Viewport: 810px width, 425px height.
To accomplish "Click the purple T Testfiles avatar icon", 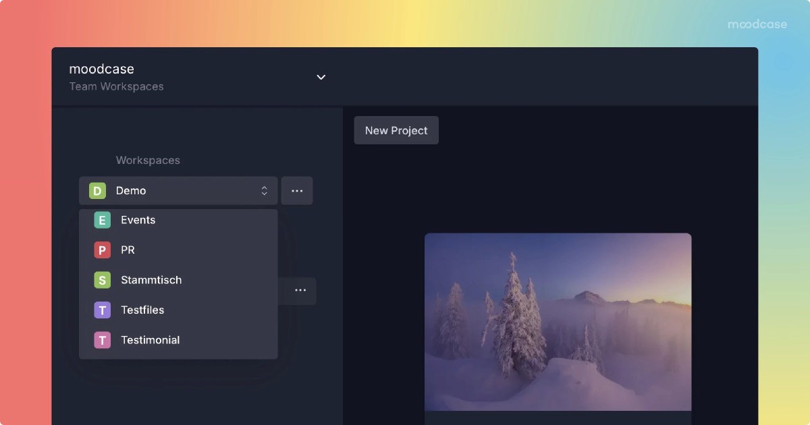I will [102, 310].
